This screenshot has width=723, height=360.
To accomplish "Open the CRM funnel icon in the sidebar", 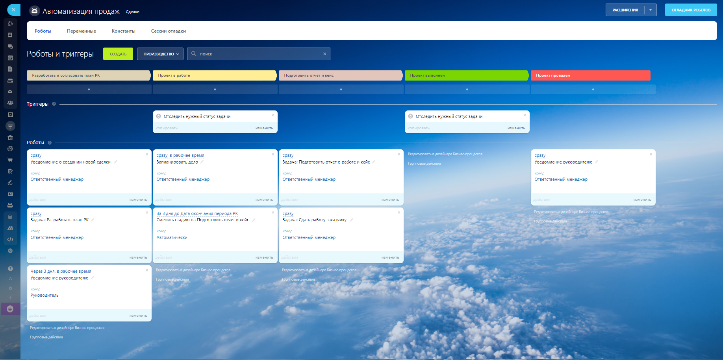I will pyautogui.click(x=10, y=126).
